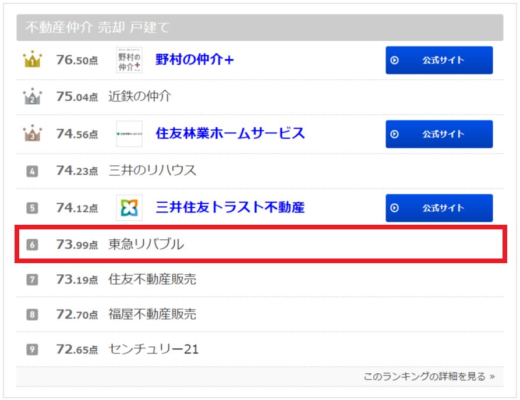Click the 三井住友トラスト不動産 logo thumbnail
The image size is (520, 400).
pos(129,208)
